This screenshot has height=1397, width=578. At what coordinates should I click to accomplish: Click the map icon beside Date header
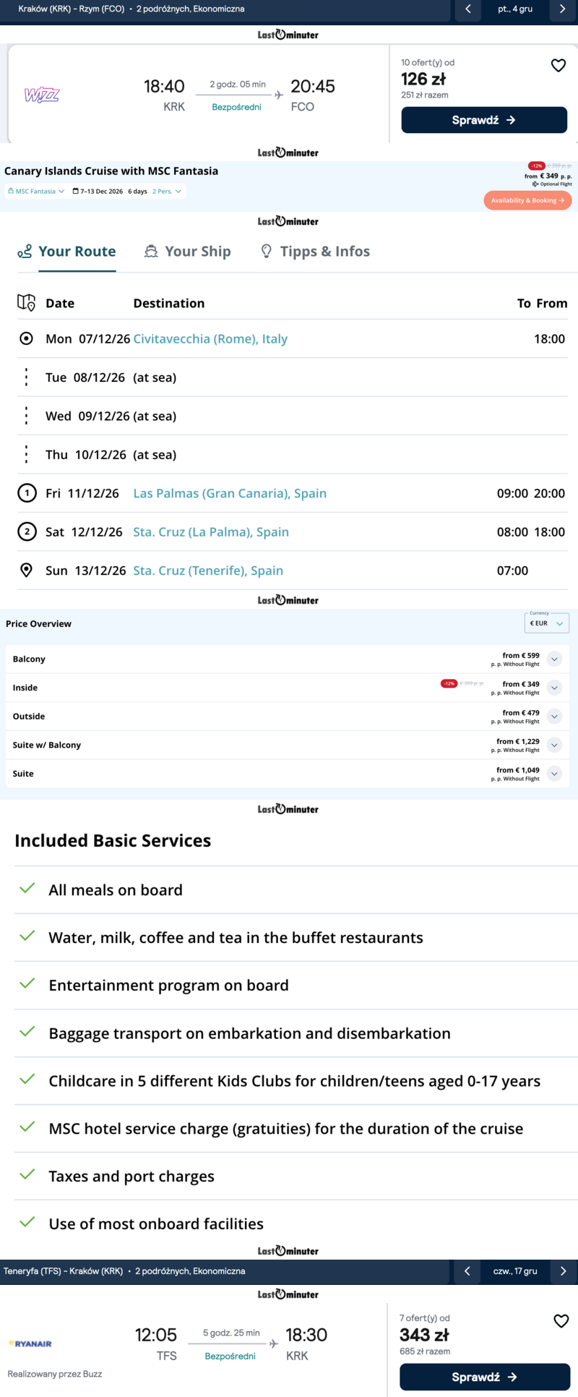[26, 302]
